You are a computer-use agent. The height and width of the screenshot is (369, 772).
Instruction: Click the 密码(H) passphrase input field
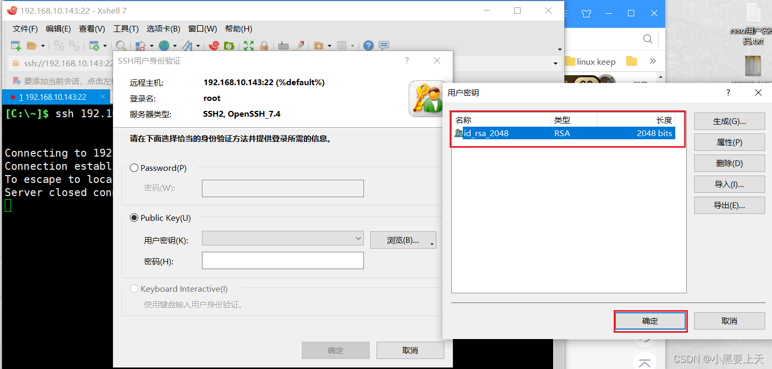point(282,260)
